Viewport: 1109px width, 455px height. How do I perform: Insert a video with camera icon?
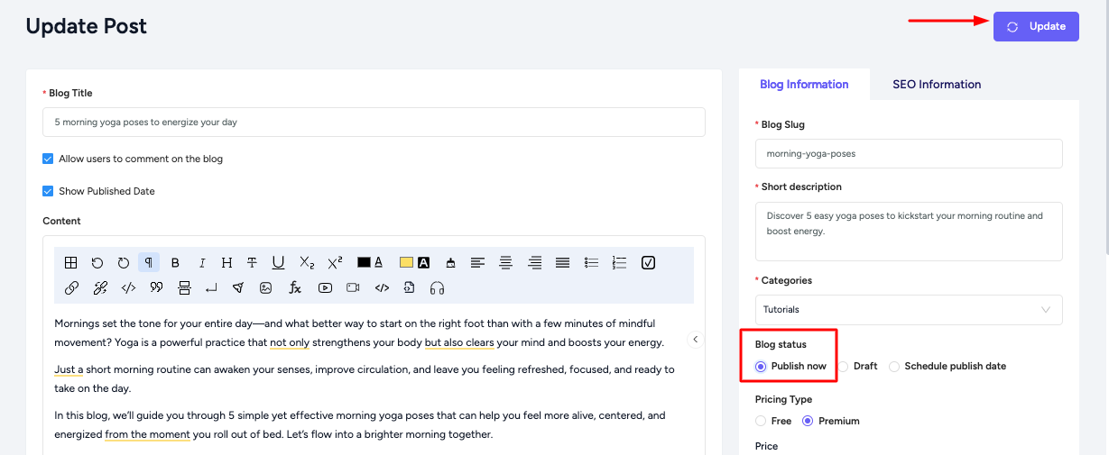point(353,288)
